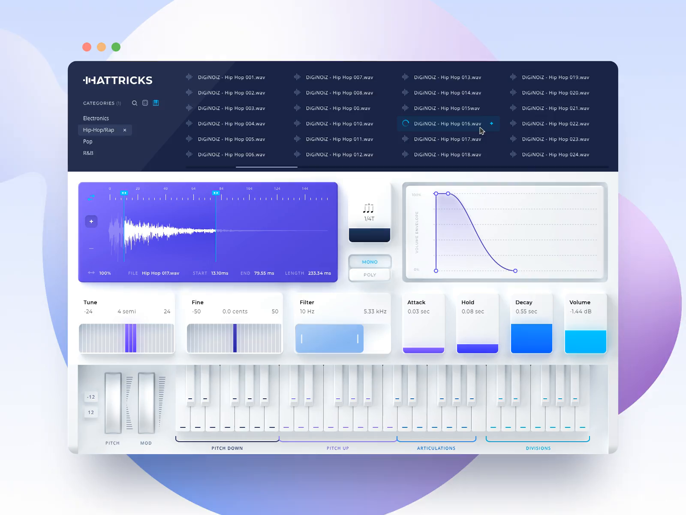Click the Attack level bar

pyautogui.click(x=424, y=350)
